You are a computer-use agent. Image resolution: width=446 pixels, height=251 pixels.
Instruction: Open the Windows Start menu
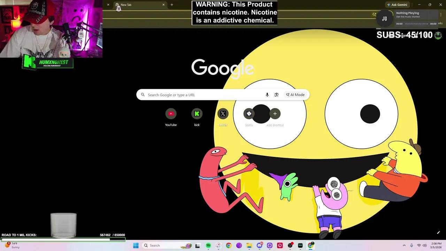[136, 245]
